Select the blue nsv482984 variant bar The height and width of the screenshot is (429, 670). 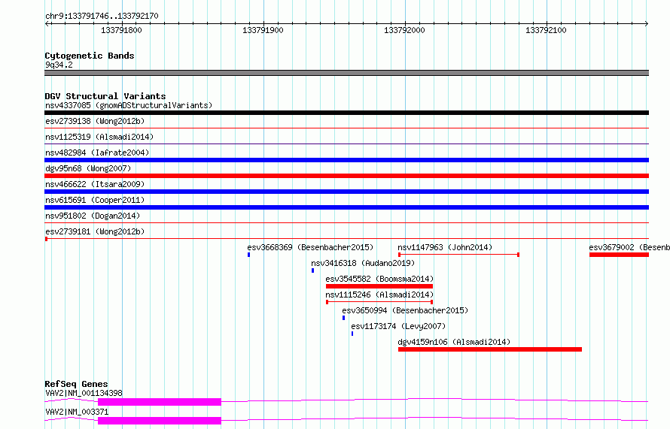(346, 160)
